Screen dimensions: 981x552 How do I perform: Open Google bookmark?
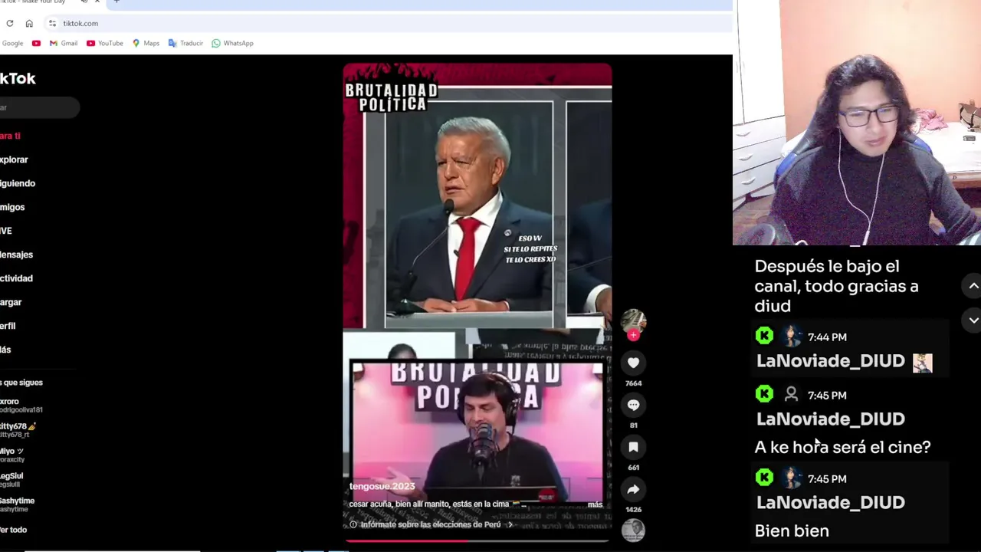point(11,43)
